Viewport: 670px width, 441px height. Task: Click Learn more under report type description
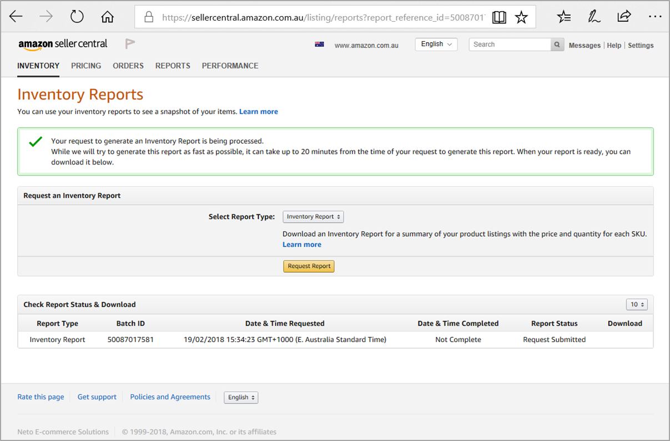[302, 245]
